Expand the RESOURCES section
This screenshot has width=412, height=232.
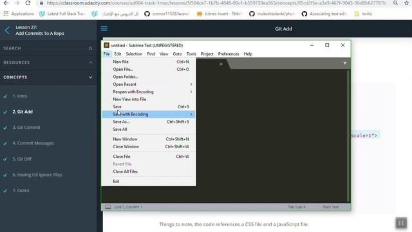pyautogui.click(x=48, y=63)
